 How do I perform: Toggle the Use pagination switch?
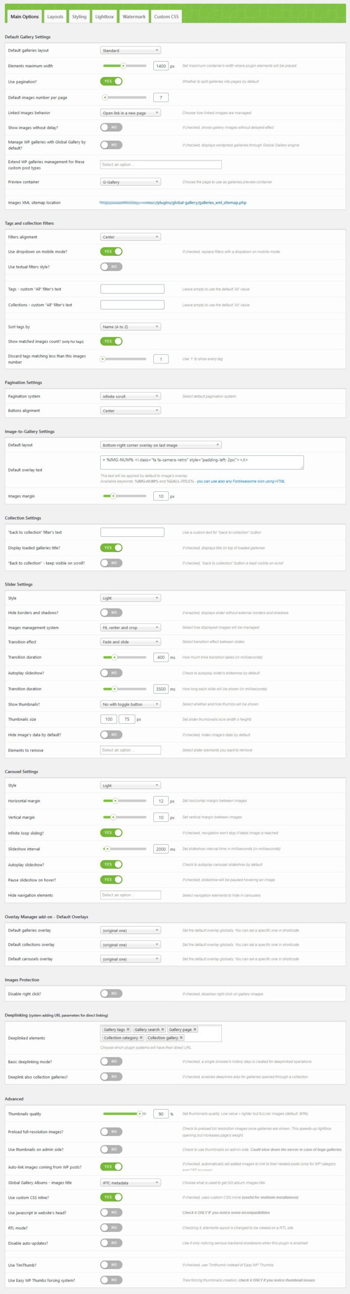(111, 81)
